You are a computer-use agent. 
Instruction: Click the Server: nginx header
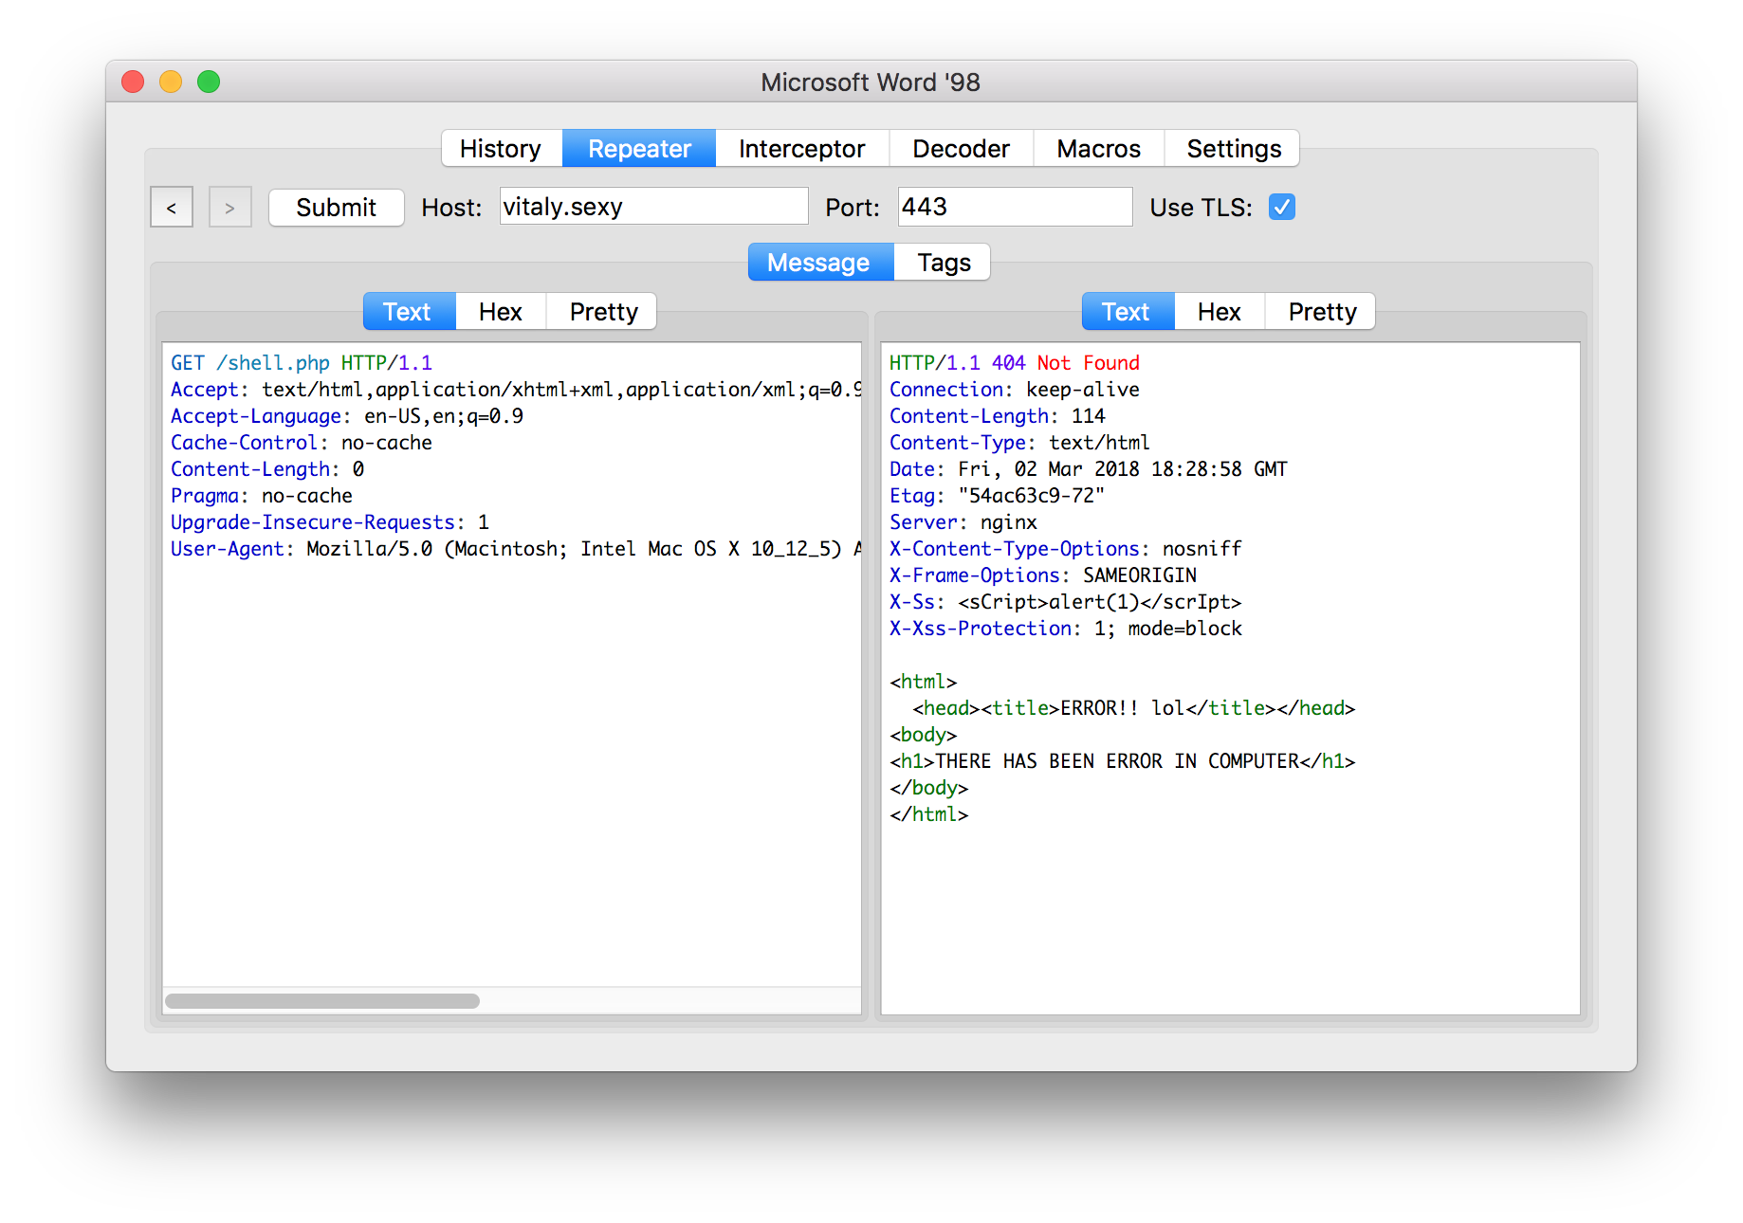(963, 522)
